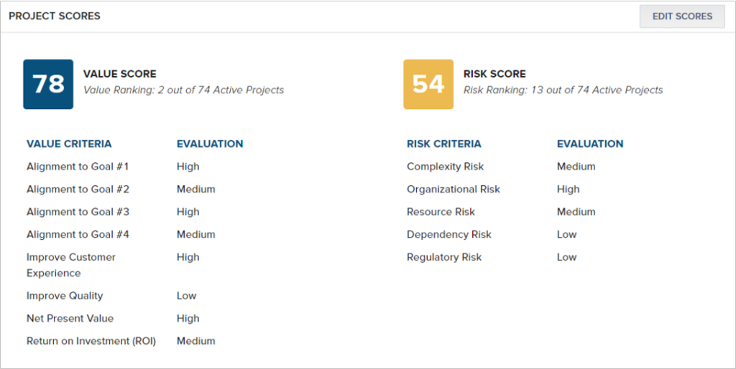The image size is (736, 369).
Task: Choose the Alignment to Goal #3 criterion
Action: 78,212
